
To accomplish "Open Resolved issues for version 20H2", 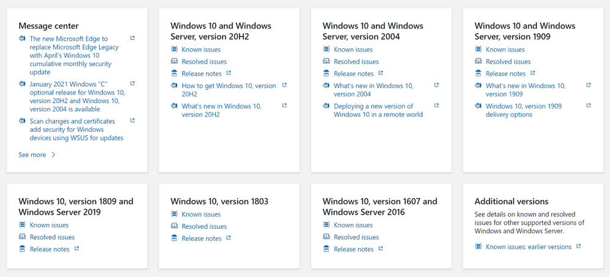I will pyautogui.click(x=204, y=62).
